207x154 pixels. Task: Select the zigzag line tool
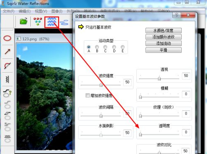tap(7, 79)
